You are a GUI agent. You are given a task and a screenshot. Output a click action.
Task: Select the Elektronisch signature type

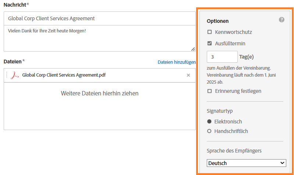click(209, 122)
